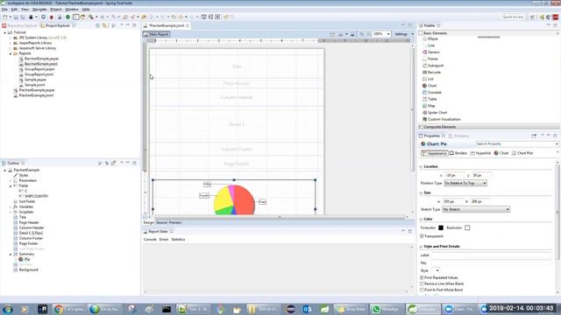The height and width of the screenshot is (315, 561).
Task: Click the Search Property field
Action: coord(516,143)
